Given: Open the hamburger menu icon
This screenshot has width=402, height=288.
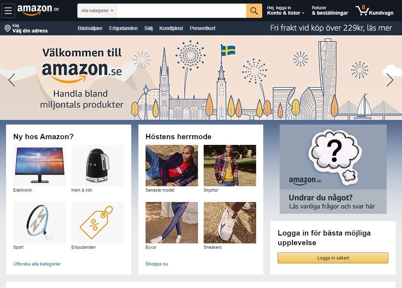Looking at the screenshot, I should coord(8,11).
